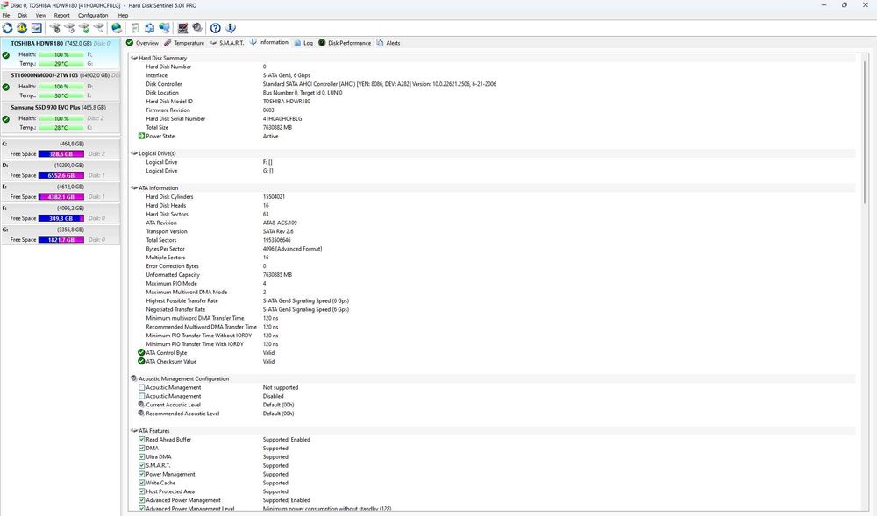Click the refresh toolbar icon with circular arrows
Image resolution: width=877 pixels, height=516 pixels.
[7, 28]
